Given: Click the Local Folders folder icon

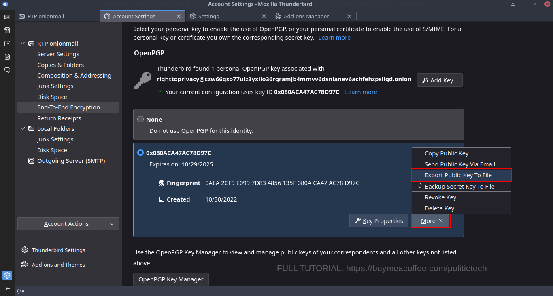Looking at the screenshot, I should (31, 129).
